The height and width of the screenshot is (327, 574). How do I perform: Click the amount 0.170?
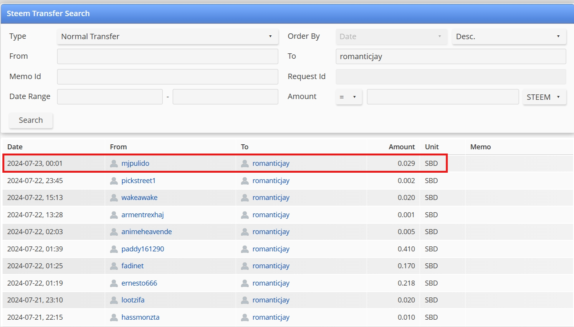click(x=406, y=266)
